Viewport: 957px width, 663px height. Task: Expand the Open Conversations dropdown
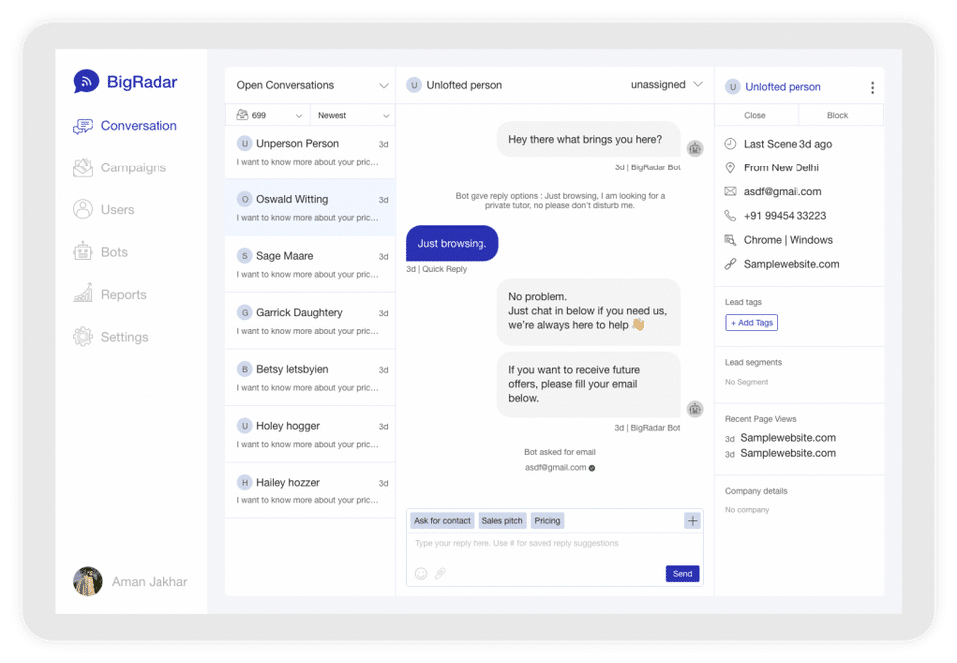pos(383,85)
